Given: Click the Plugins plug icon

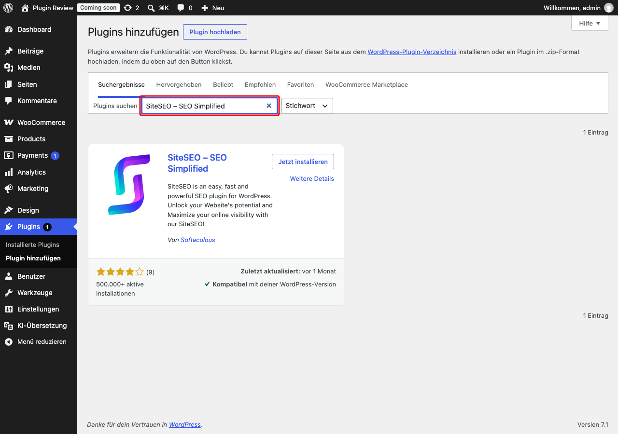Looking at the screenshot, I should click(x=9, y=227).
